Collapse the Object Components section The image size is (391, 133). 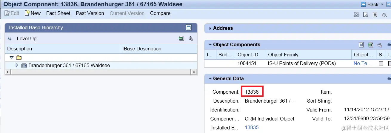pos(210,45)
